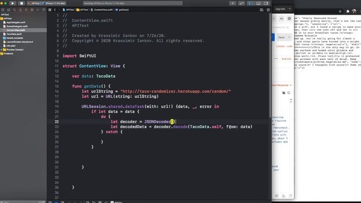
Task: Open the editor options lines icon
Action: (262, 10)
